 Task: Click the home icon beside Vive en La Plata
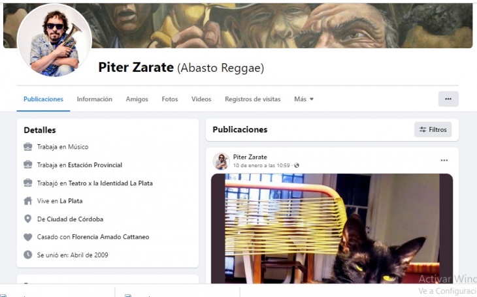click(x=27, y=201)
